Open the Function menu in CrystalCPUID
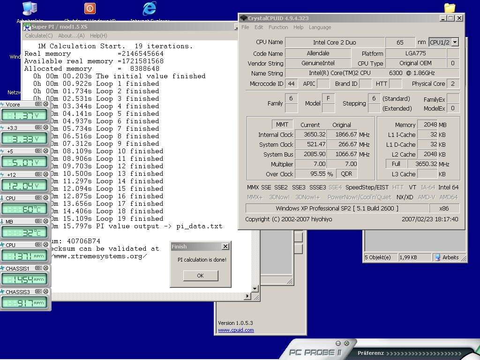Screen dimensions: 480x360 (x=278, y=27)
